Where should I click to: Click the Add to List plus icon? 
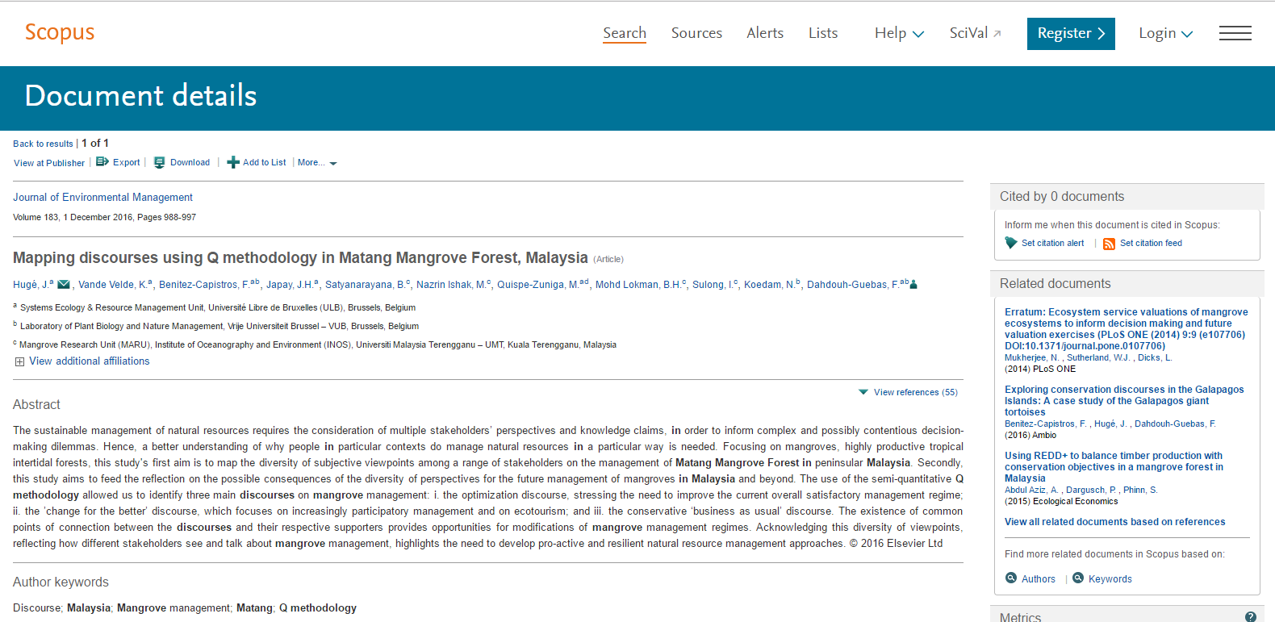coord(233,162)
